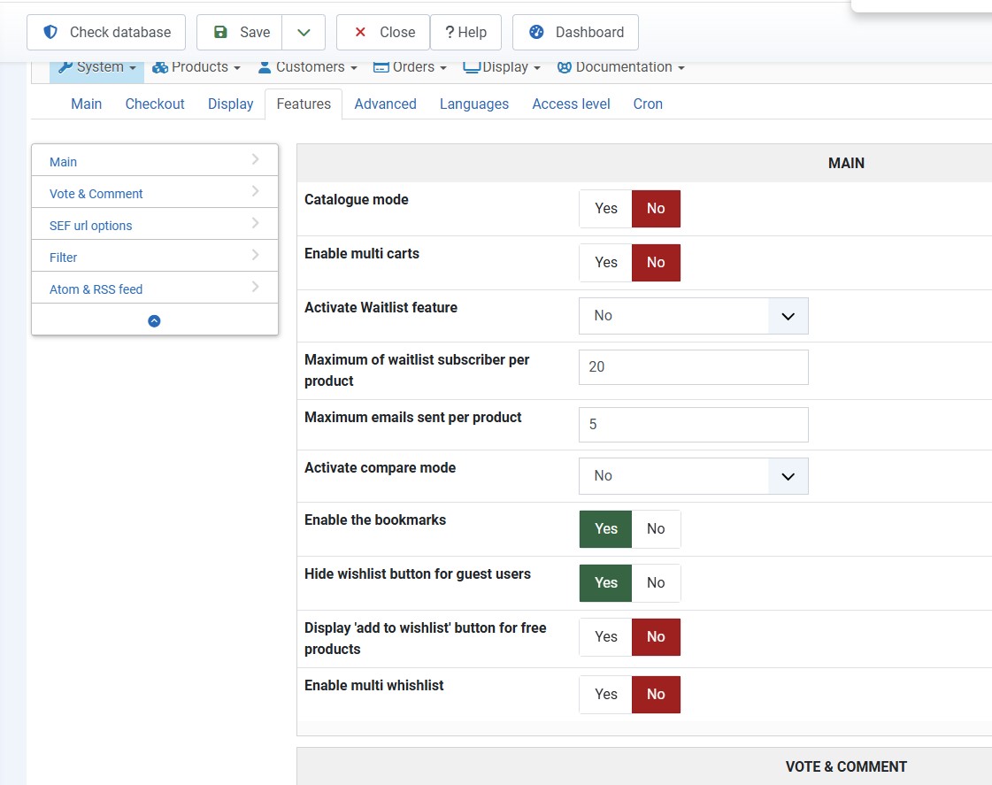The image size is (992, 785).
Task: Open the Activate compare mode dropdown
Action: pos(693,476)
